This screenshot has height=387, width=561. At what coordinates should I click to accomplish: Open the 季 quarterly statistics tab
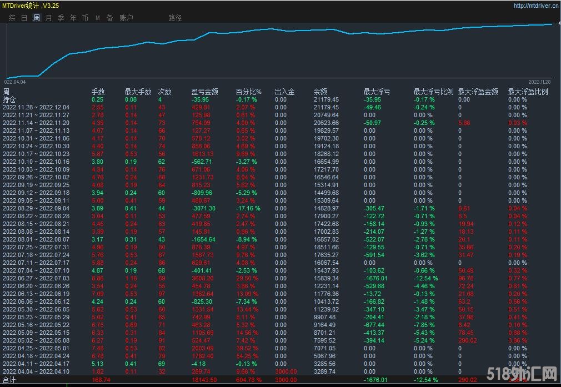coord(61,18)
